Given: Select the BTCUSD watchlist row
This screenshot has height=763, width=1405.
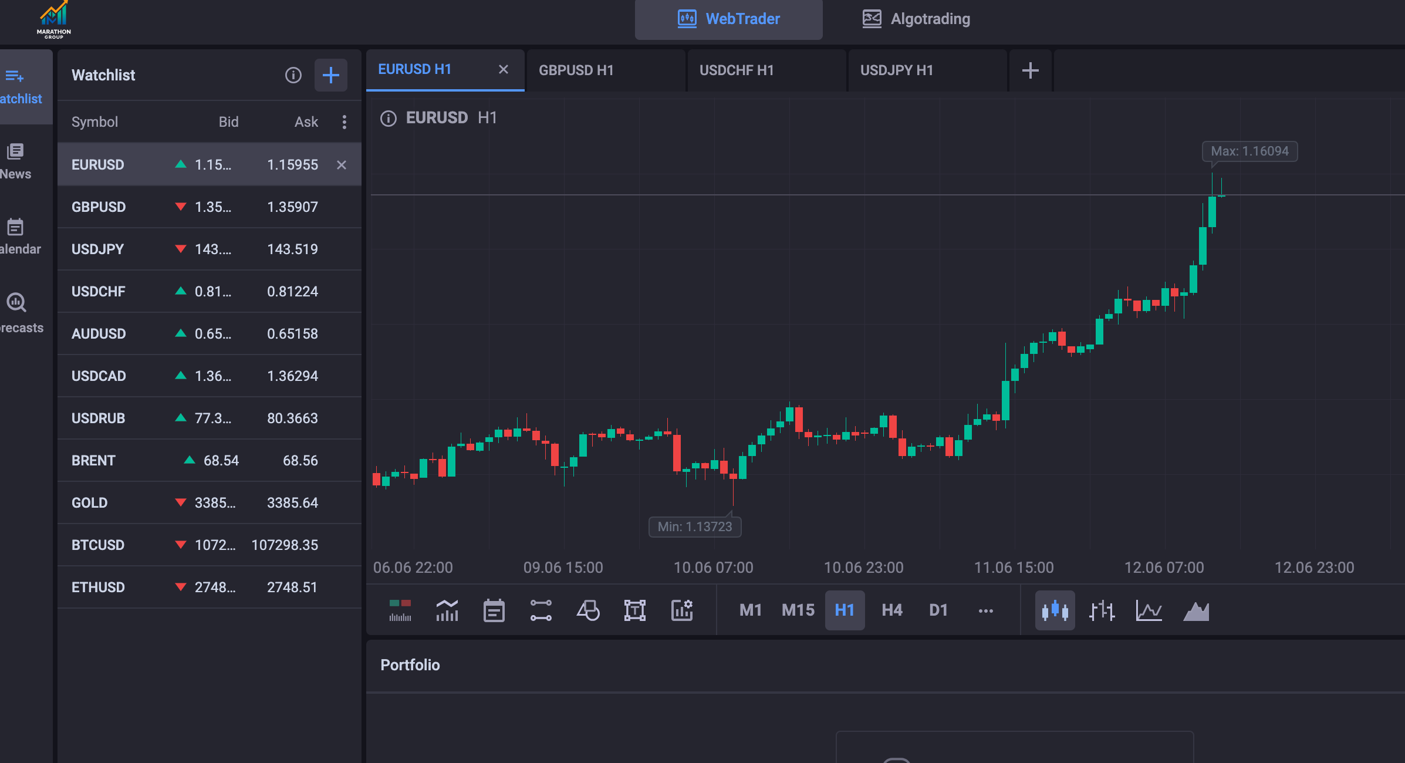Looking at the screenshot, I should (x=210, y=545).
